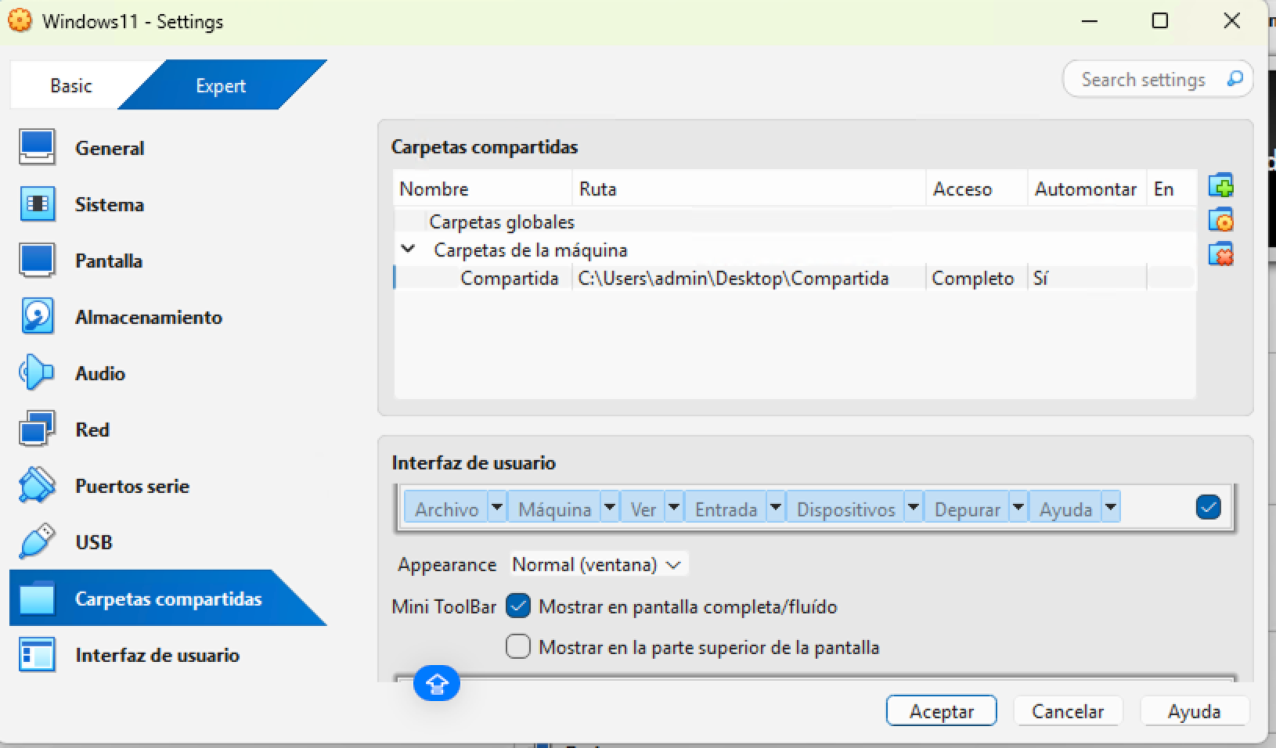Open the Dispositivos menu dropdown arrow

[x=914, y=508]
